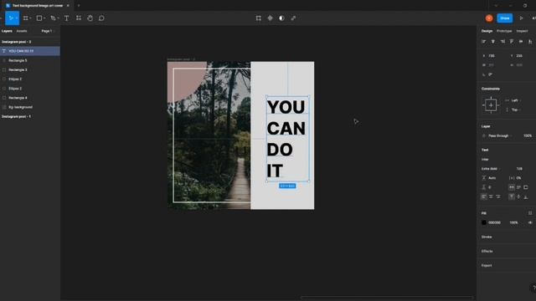The height and width of the screenshot is (301, 536).
Task: Switch to the Inspect tab
Action: (x=522, y=31)
